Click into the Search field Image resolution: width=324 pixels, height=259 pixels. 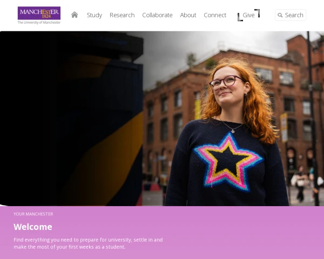point(291,15)
